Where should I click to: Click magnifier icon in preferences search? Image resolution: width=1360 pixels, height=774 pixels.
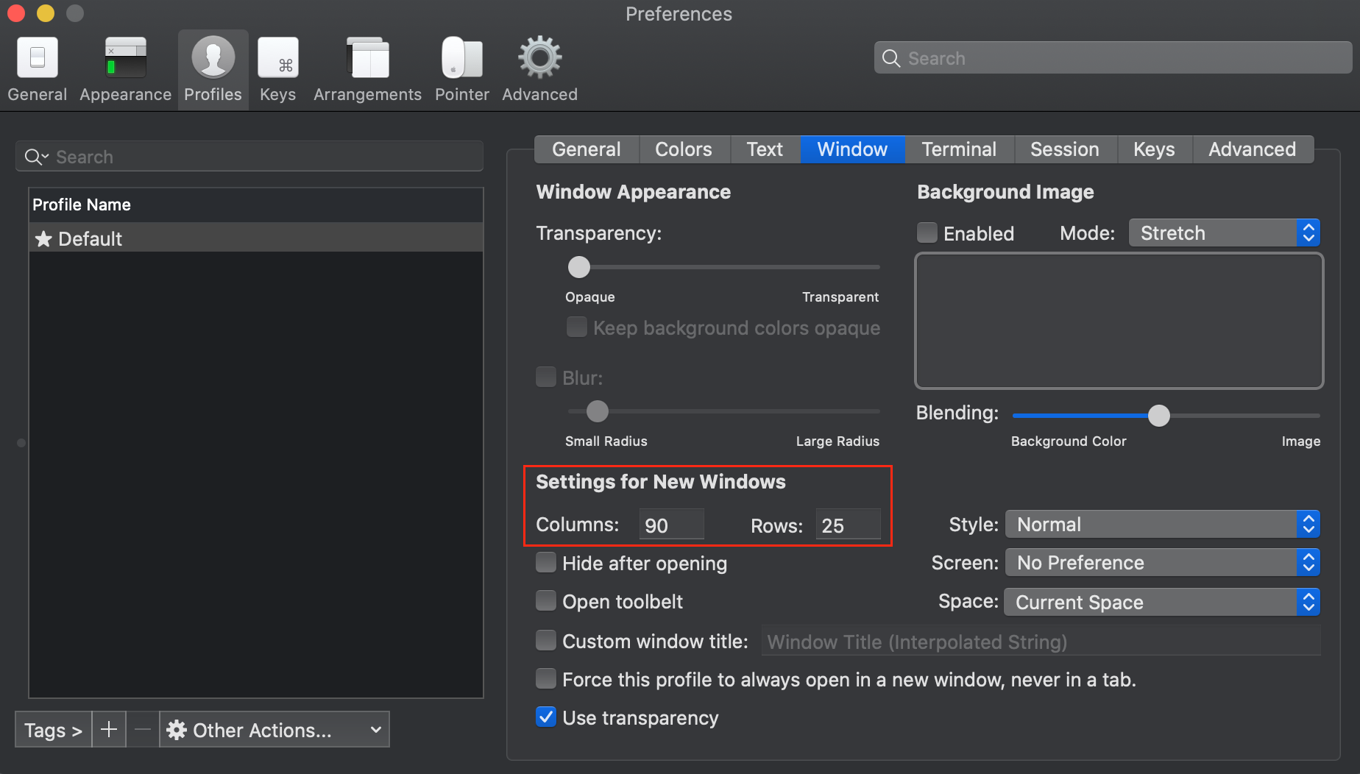(891, 58)
